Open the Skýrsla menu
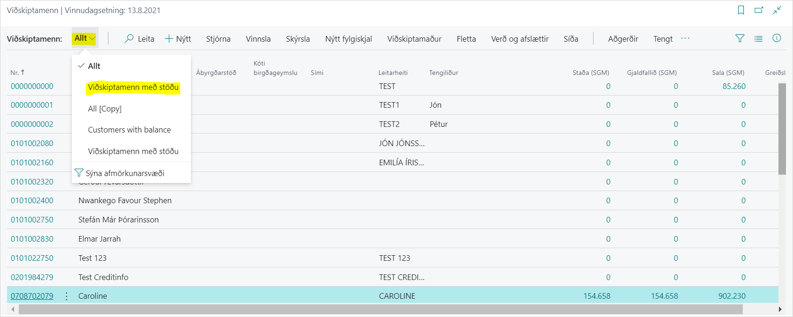Image resolution: width=793 pixels, height=317 pixels. point(297,39)
